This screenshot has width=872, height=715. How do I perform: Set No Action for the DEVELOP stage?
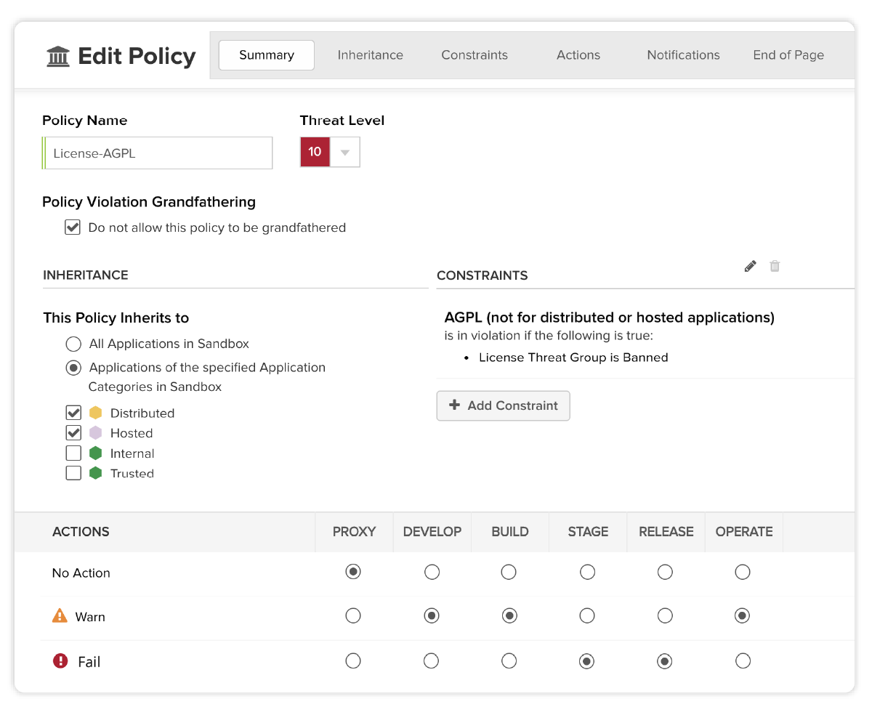[432, 572]
